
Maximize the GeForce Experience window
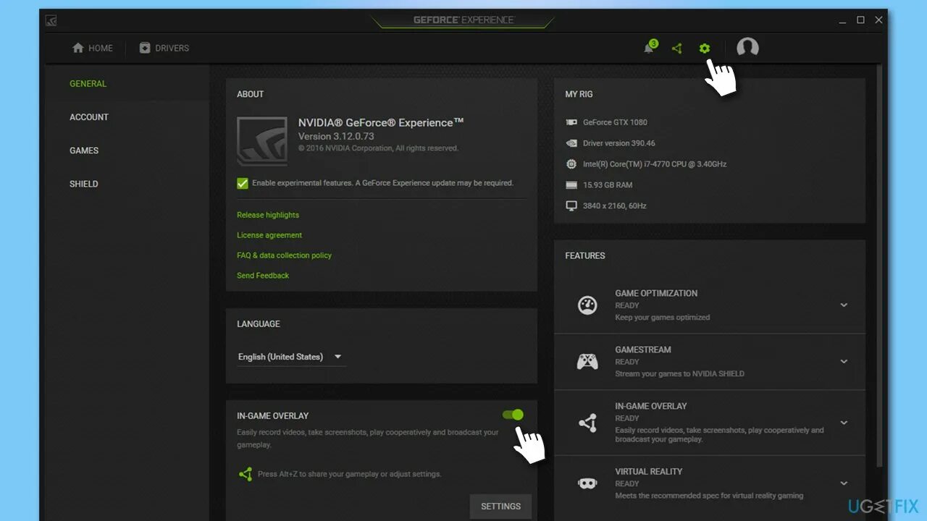point(860,20)
